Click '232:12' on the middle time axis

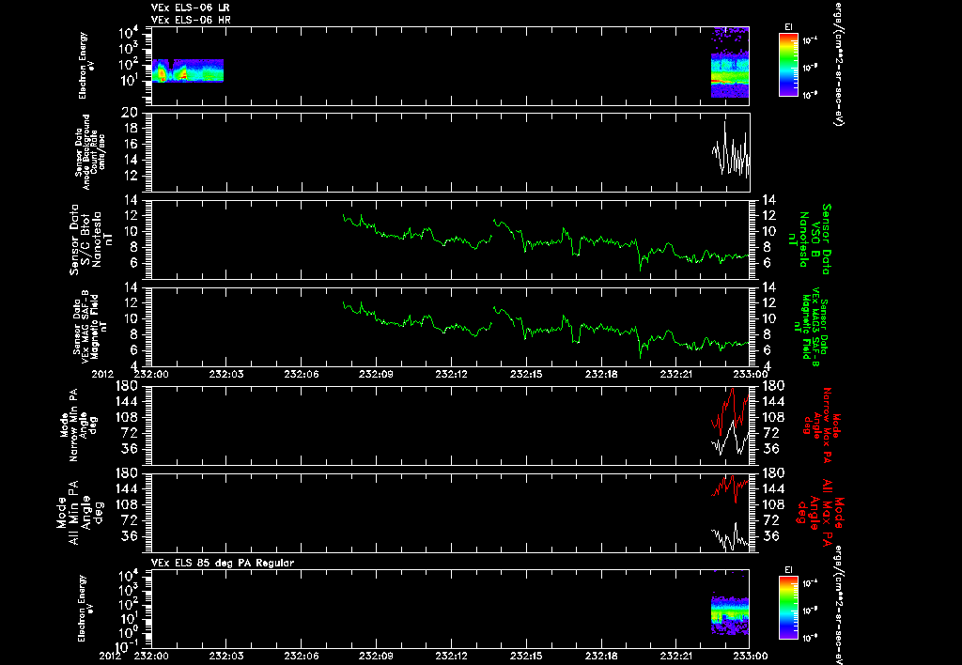tap(452, 374)
